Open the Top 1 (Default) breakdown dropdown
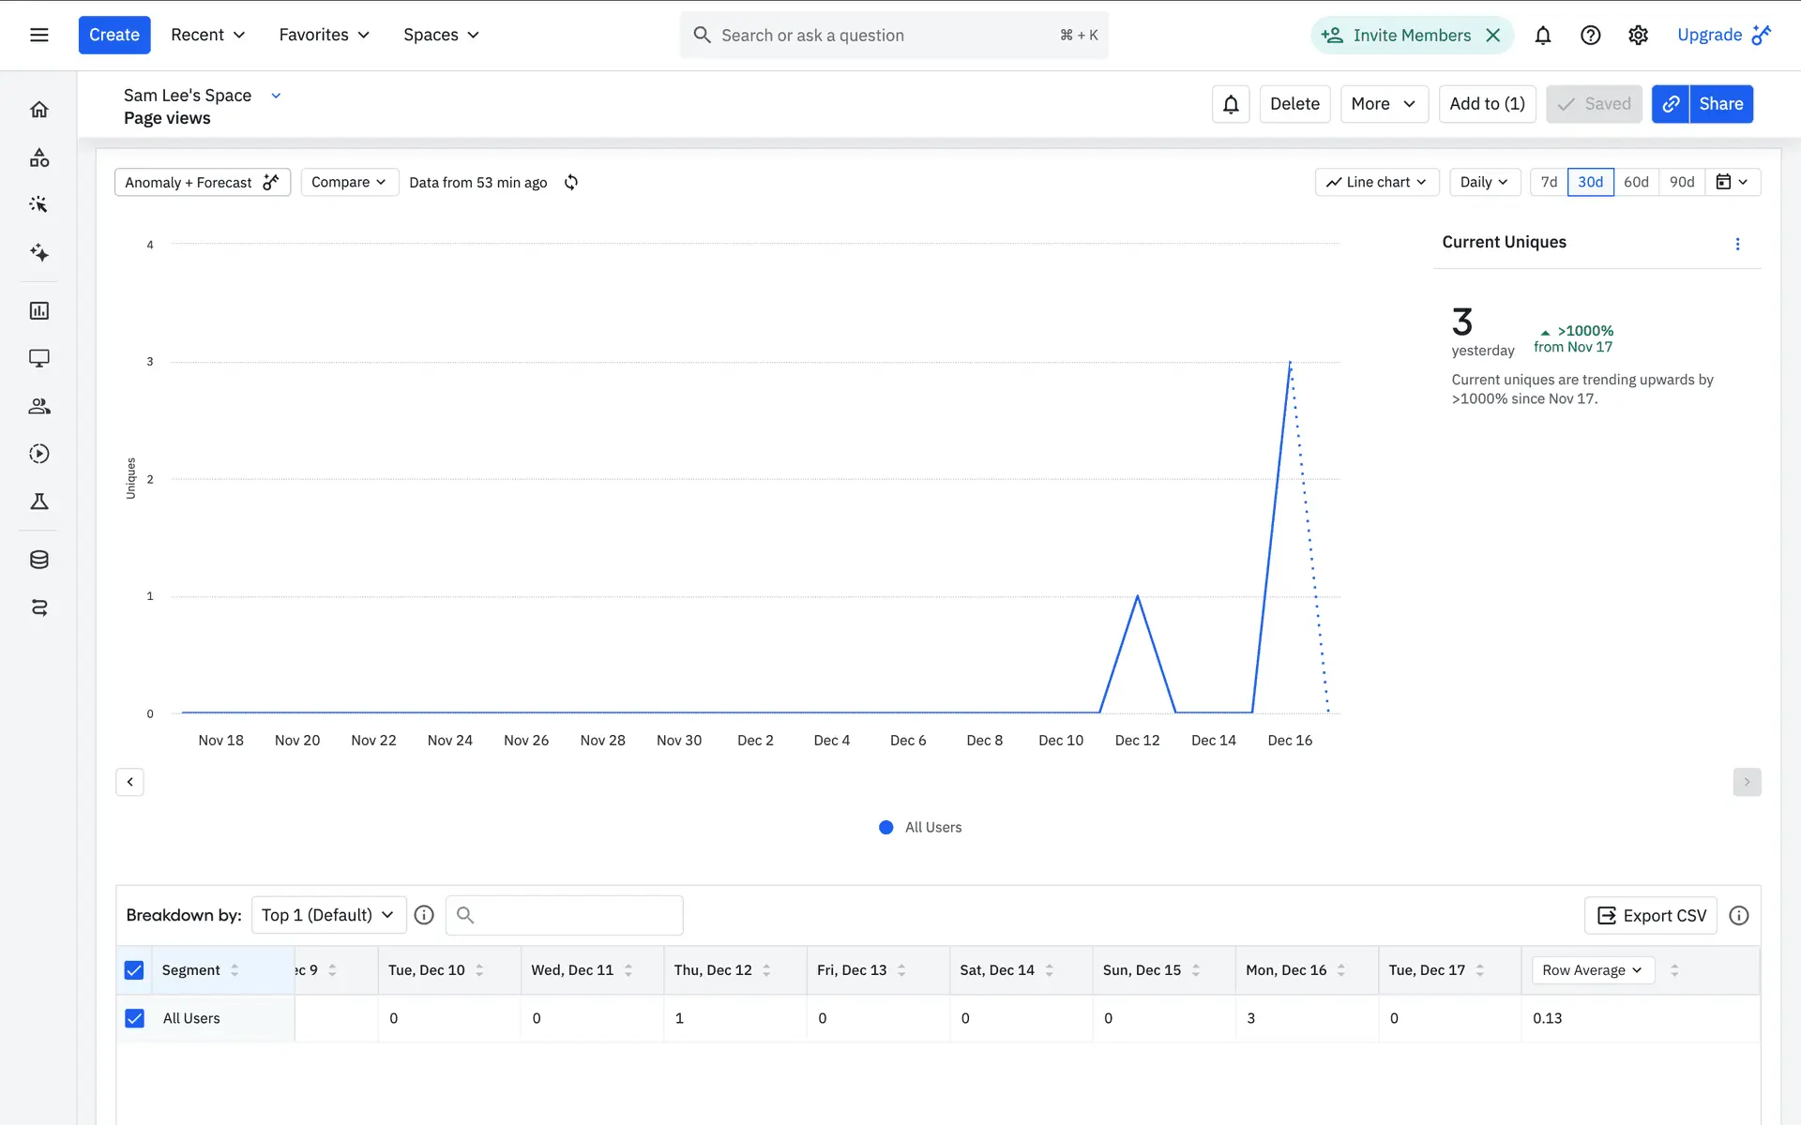Viewport: 1801px width, 1125px height. coord(328,915)
